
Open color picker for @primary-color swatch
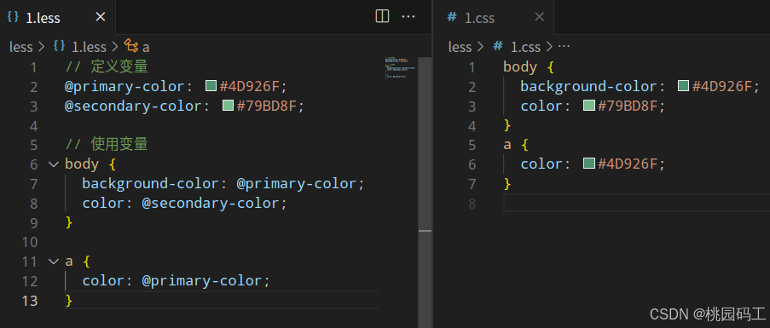211,86
